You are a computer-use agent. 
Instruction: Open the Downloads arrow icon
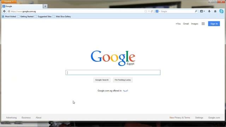click(209, 11)
